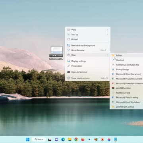Click the Next desktop background icon

(68, 45)
